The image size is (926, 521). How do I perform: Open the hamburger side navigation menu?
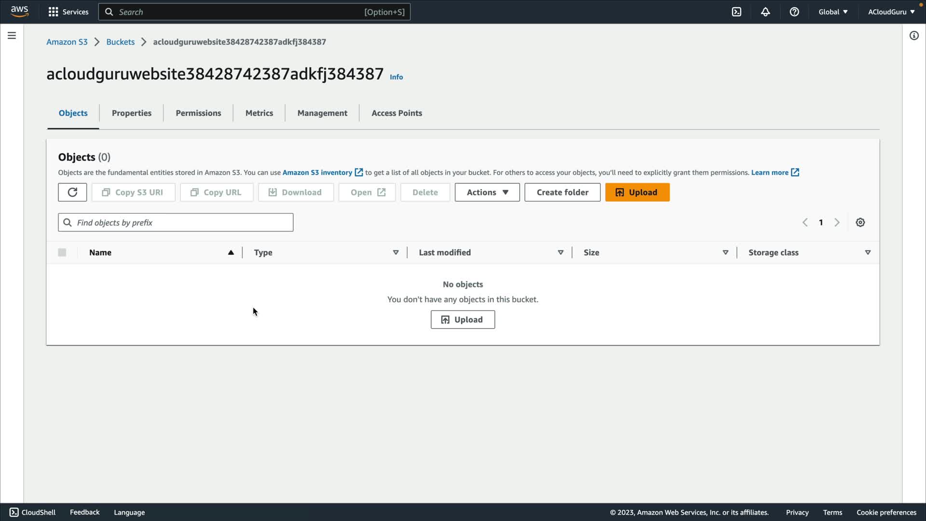click(x=12, y=36)
